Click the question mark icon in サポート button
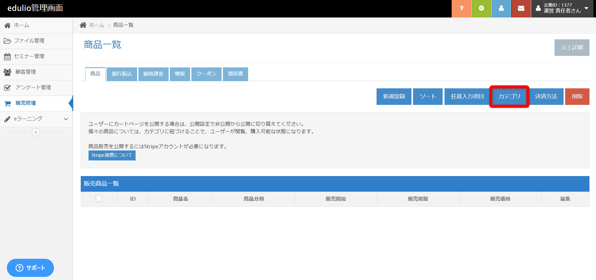596x280 pixels. (19, 268)
